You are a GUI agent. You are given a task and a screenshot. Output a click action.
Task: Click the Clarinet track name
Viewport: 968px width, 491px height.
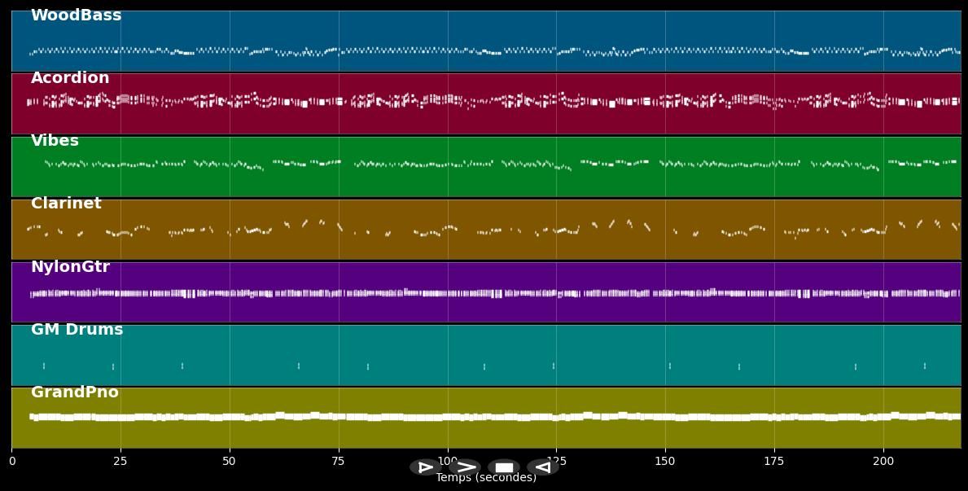pyautogui.click(x=66, y=204)
